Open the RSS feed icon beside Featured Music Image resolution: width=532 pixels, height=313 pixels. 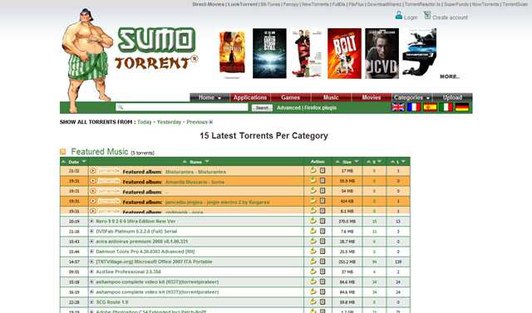[63, 152]
